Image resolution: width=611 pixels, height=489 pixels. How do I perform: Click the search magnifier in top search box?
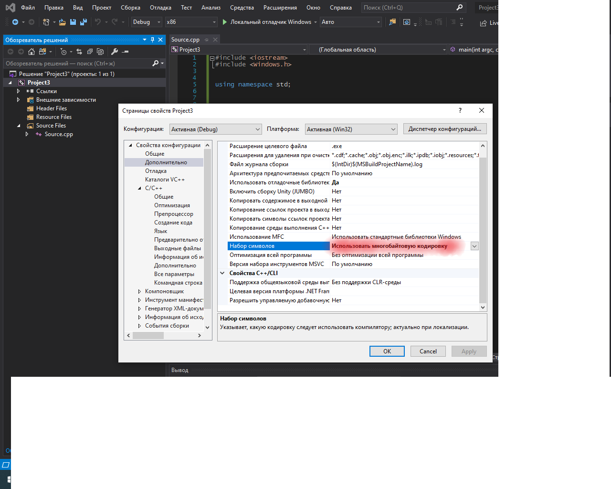(459, 7)
